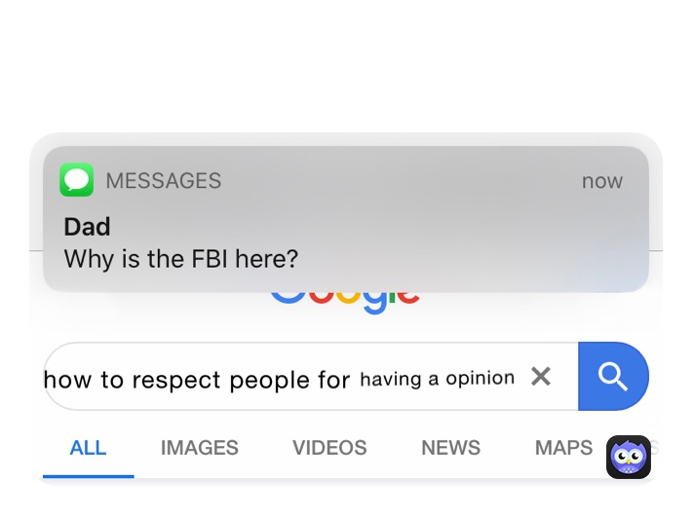The image size is (692, 516).
Task: Click the partially hidden Google logo
Action: 345,300
